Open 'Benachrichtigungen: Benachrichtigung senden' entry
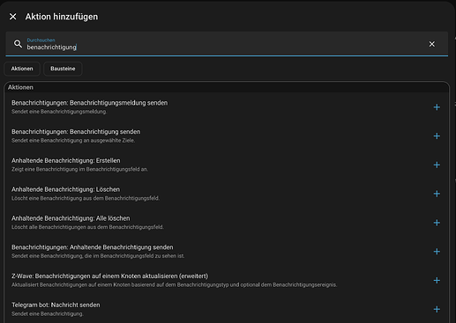The width and height of the screenshot is (456, 323). click(227, 136)
